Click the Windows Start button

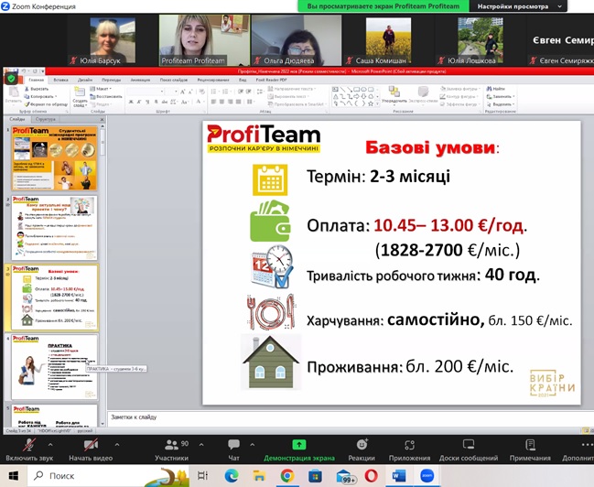13,476
